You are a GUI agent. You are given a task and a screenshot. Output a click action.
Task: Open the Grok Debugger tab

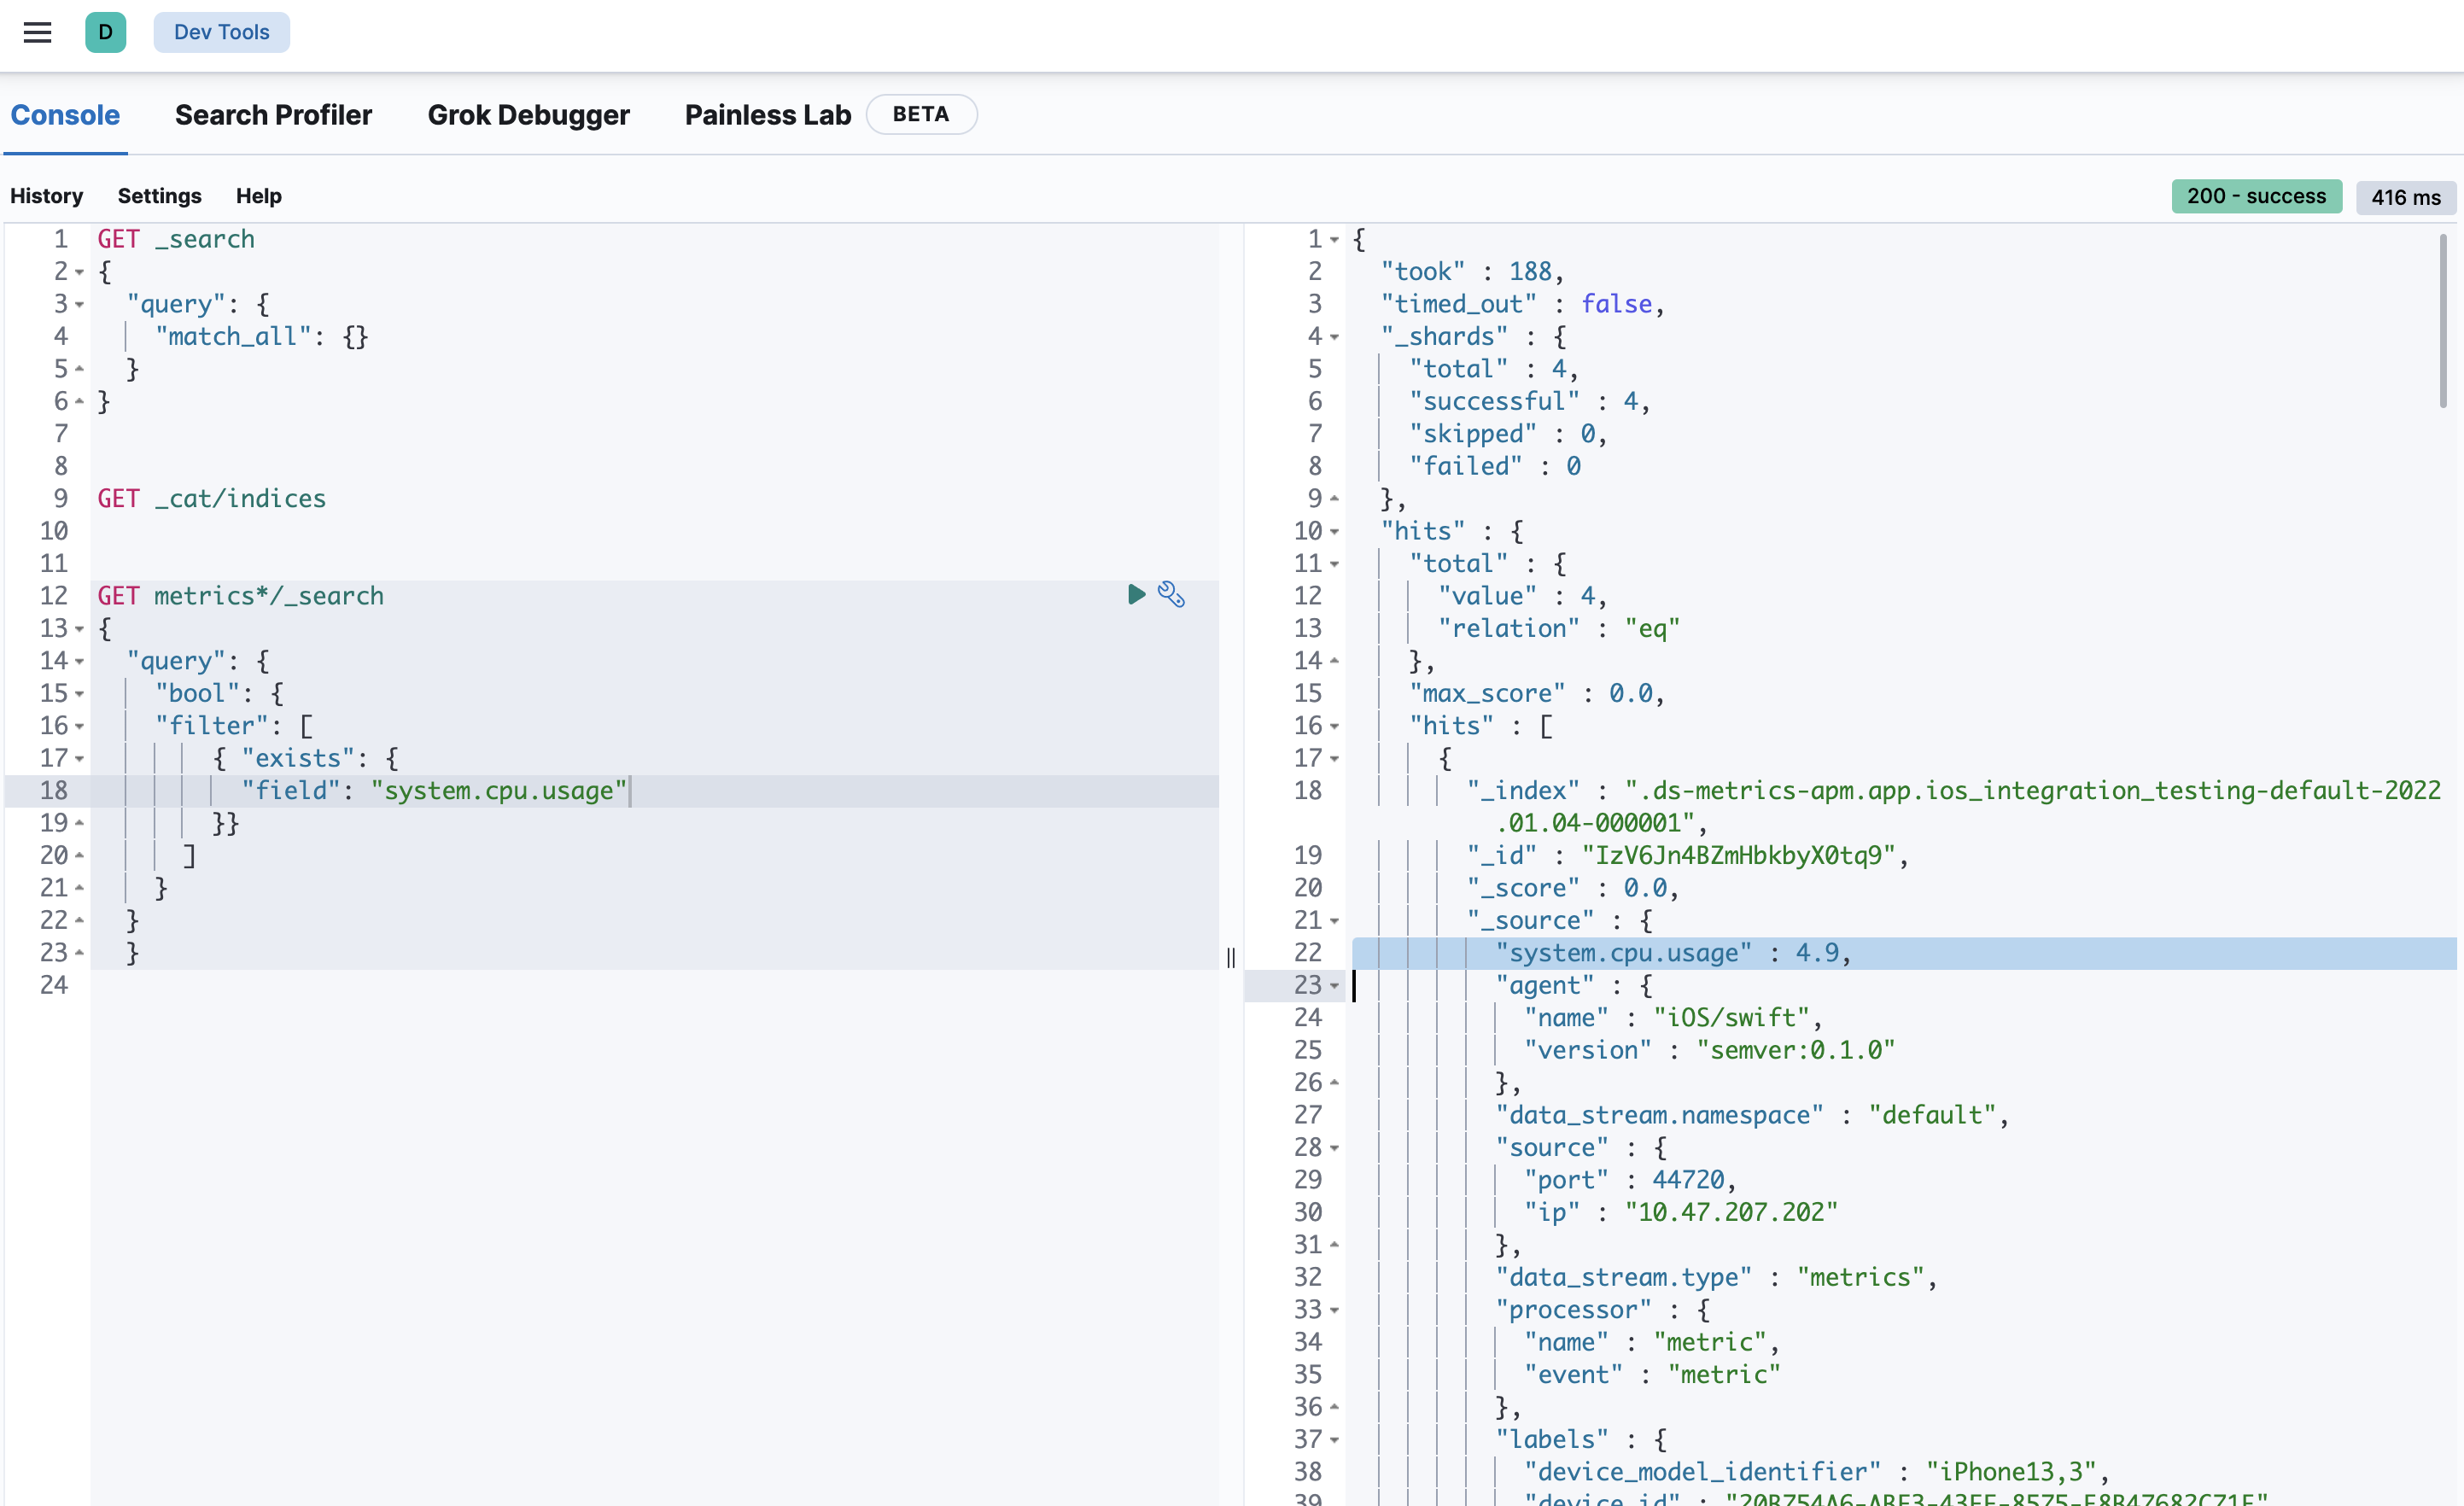pyautogui.click(x=529, y=115)
